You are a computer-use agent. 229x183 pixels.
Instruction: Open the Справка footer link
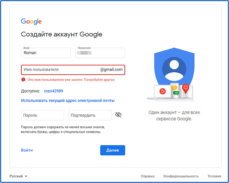point(148,176)
